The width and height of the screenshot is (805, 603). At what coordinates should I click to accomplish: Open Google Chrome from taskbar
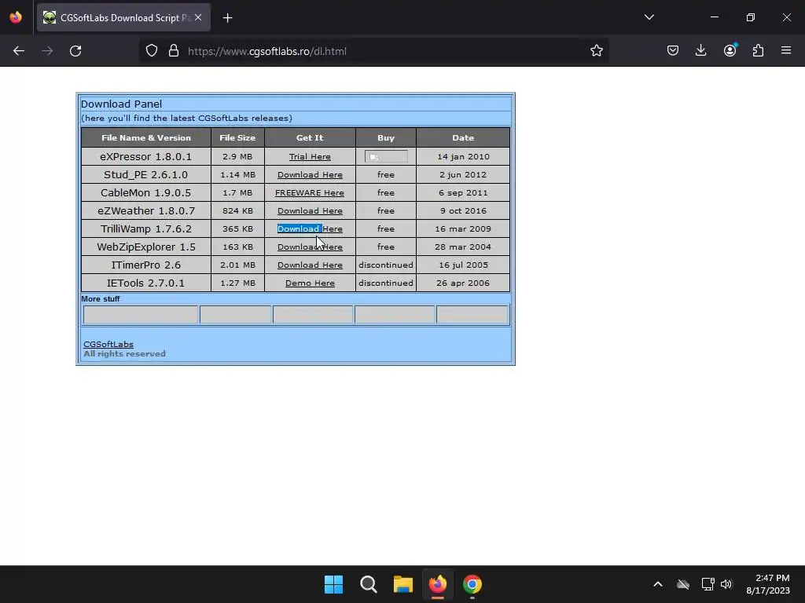point(472,584)
